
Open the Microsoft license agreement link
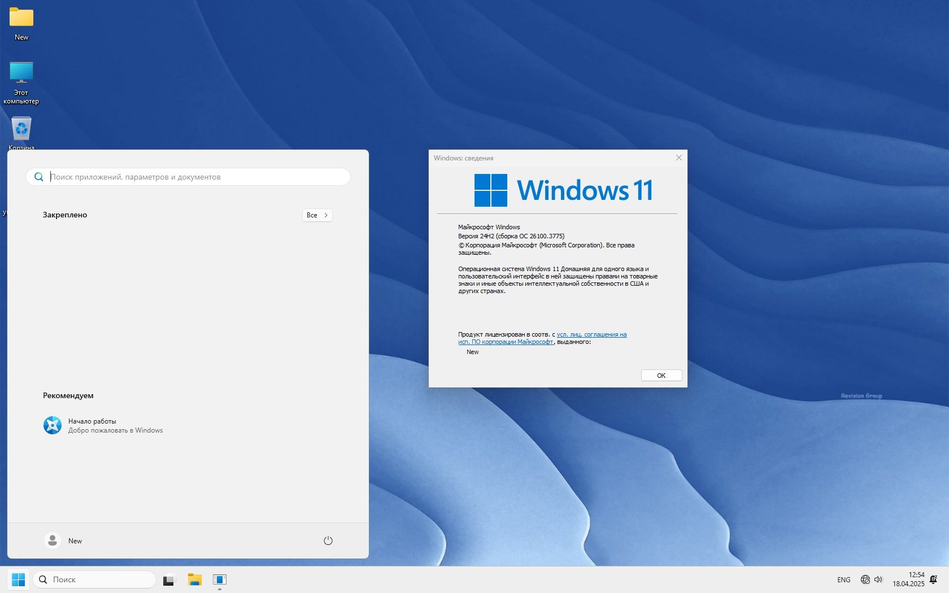coord(591,334)
